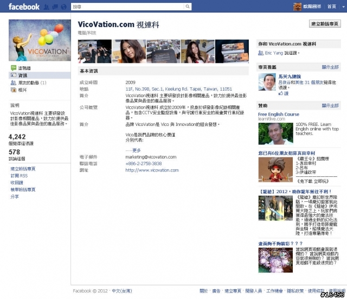
Task: Click the friends activity icon in sidebar
Action: click(x=13, y=82)
